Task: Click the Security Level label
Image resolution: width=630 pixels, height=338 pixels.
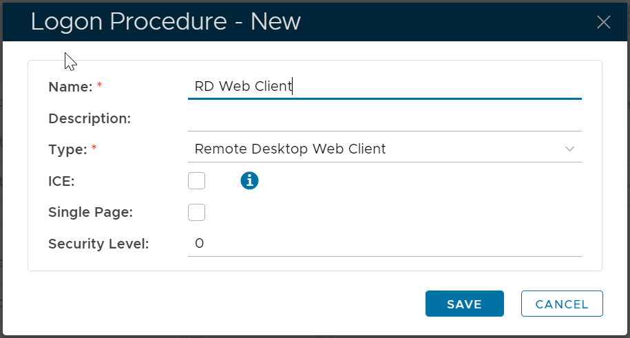Action: (x=98, y=244)
